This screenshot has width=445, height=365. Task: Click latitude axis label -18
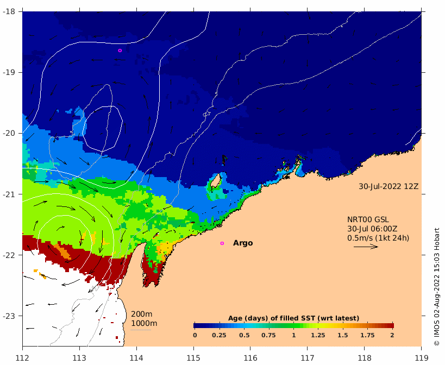8,11
